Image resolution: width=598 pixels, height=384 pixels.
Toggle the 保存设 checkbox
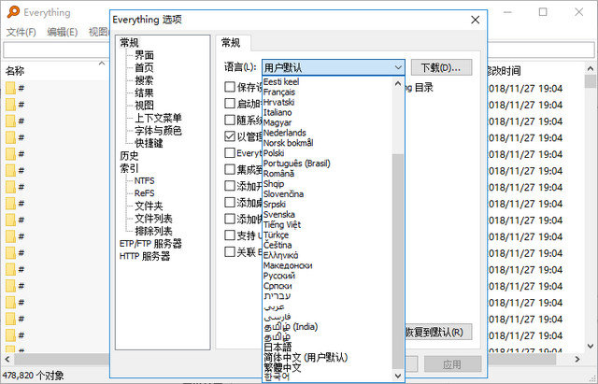point(230,87)
